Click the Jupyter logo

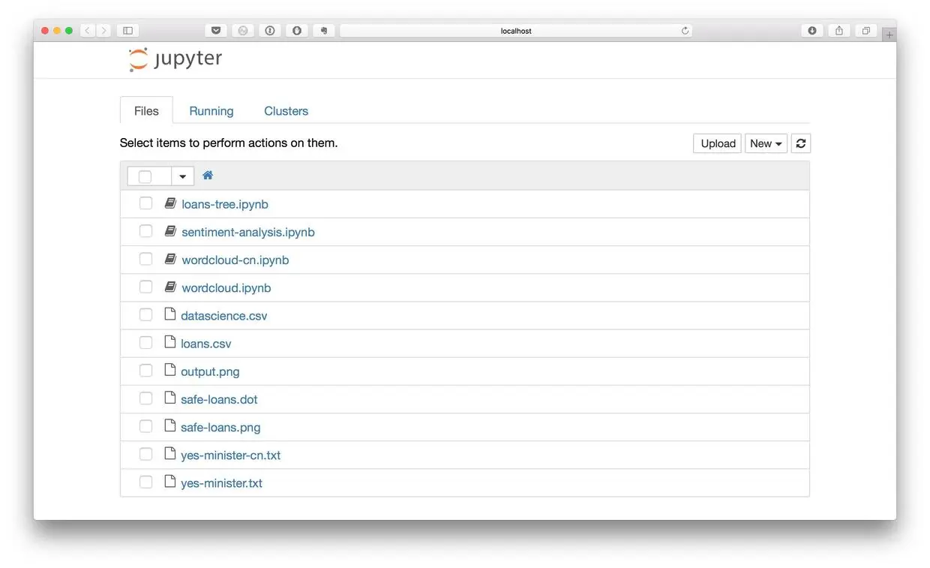click(x=175, y=59)
